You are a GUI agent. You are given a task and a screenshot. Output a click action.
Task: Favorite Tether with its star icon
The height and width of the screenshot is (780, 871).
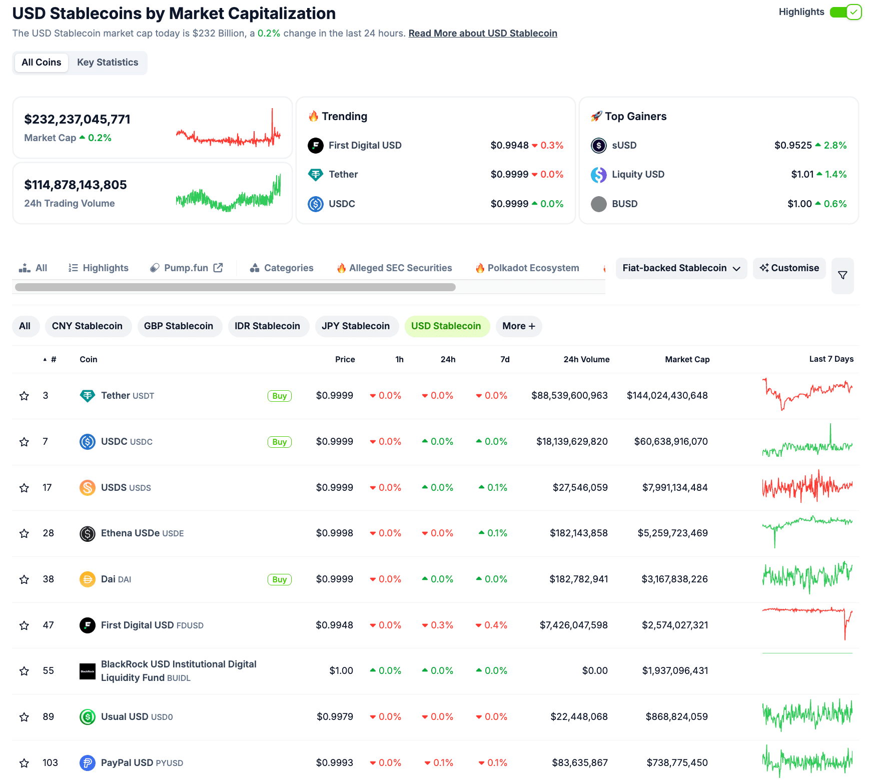(24, 396)
